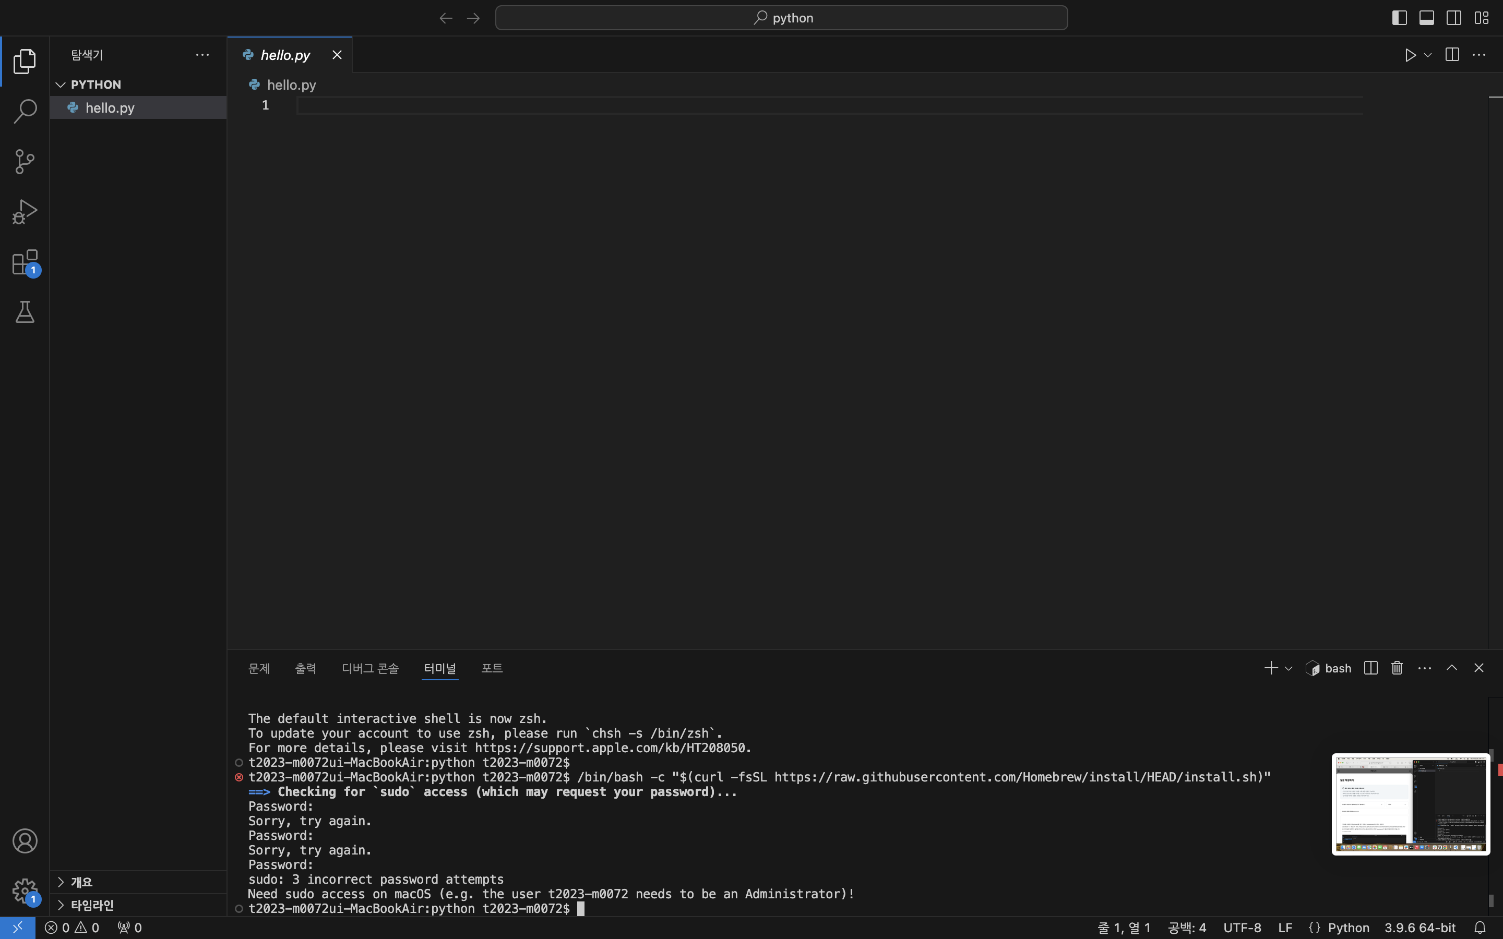
Task: Split the bash terminal
Action: [1371, 668]
